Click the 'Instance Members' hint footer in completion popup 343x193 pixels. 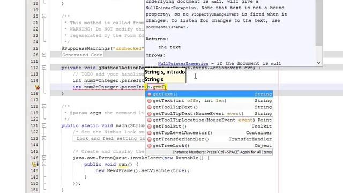pos(222,152)
